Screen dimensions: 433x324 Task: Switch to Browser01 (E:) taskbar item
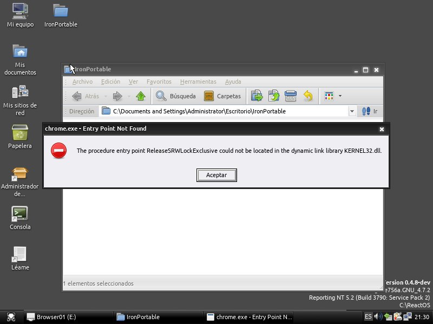point(68,317)
